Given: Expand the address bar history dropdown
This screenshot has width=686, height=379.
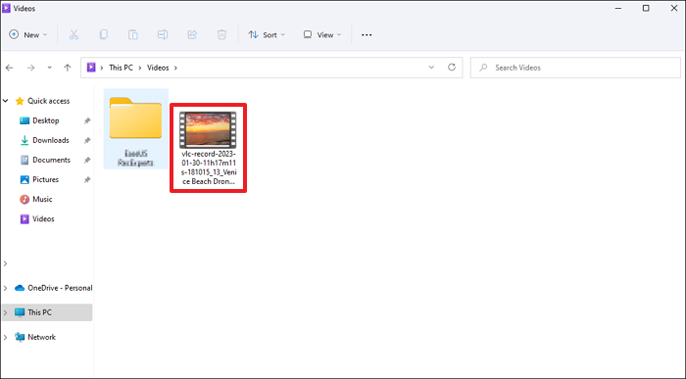Looking at the screenshot, I should 431,68.
